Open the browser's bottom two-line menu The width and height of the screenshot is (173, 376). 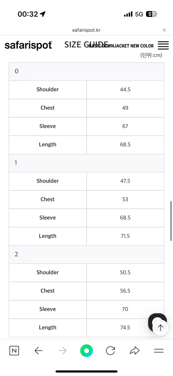(x=158, y=351)
